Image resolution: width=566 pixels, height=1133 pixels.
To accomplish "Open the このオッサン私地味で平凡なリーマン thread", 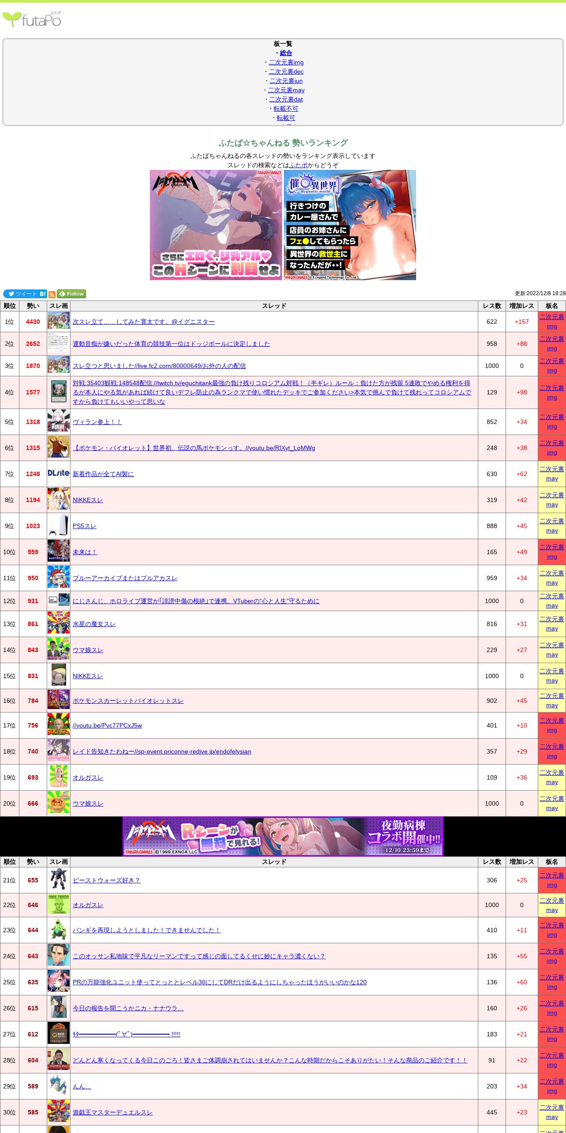I will [x=199, y=956].
